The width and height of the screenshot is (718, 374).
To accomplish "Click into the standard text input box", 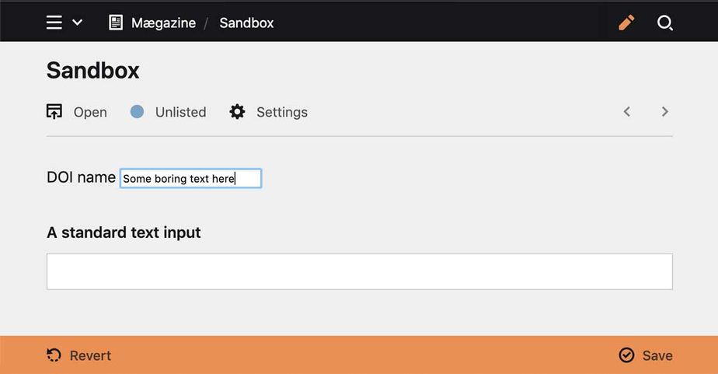I will [x=359, y=271].
